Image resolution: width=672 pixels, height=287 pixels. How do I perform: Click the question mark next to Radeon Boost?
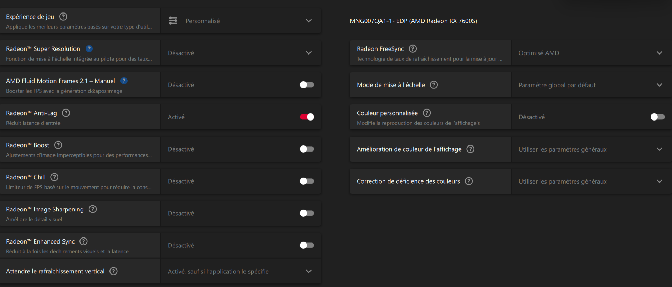pyautogui.click(x=58, y=145)
